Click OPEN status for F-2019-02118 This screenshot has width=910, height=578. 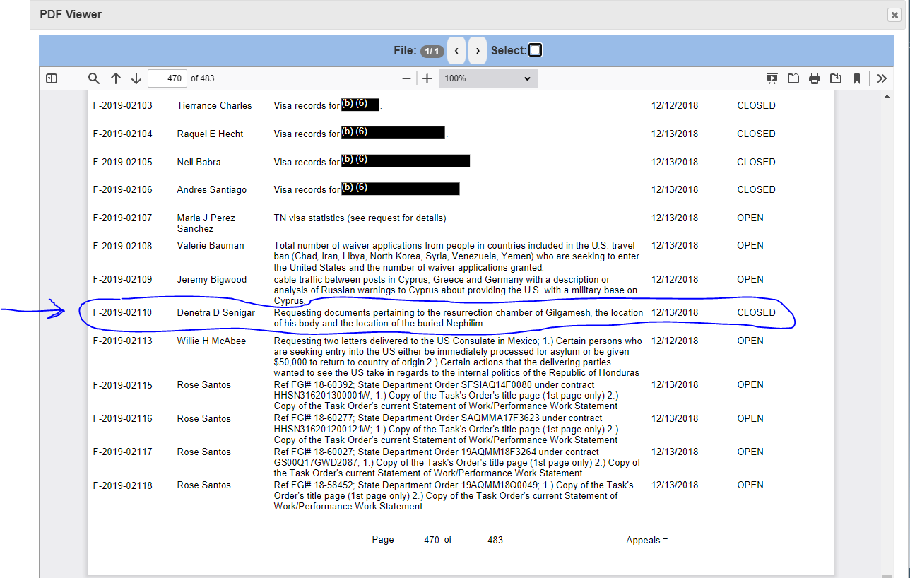pyautogui.click(x=750, y=485)
